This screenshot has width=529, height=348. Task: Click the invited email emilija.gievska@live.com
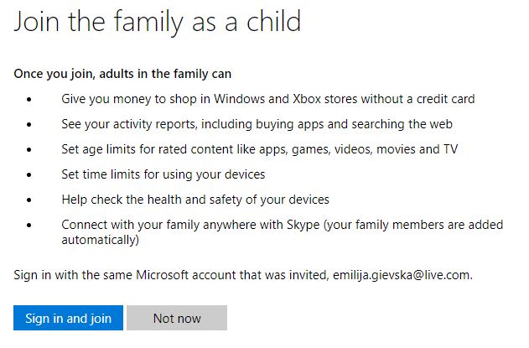[x=402, y=275]
